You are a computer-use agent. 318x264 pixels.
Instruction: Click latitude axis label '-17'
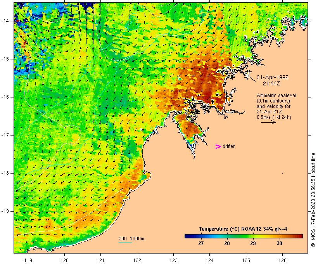5,135
